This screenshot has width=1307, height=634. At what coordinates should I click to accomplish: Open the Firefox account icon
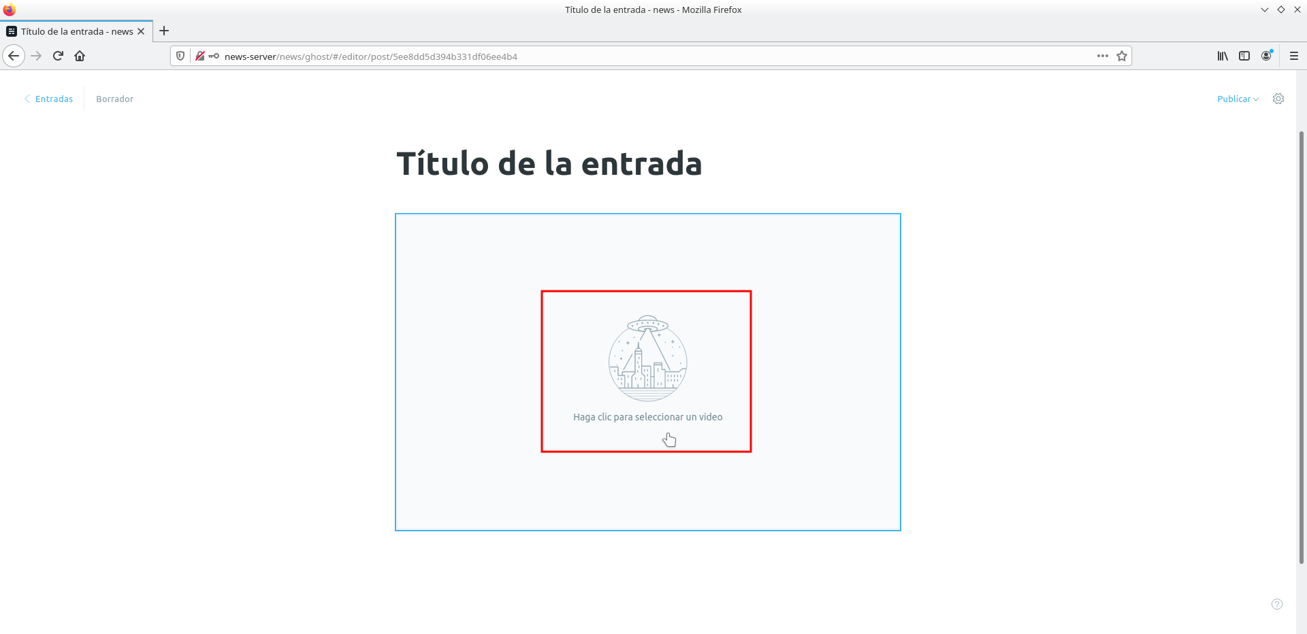(1266, 56)
